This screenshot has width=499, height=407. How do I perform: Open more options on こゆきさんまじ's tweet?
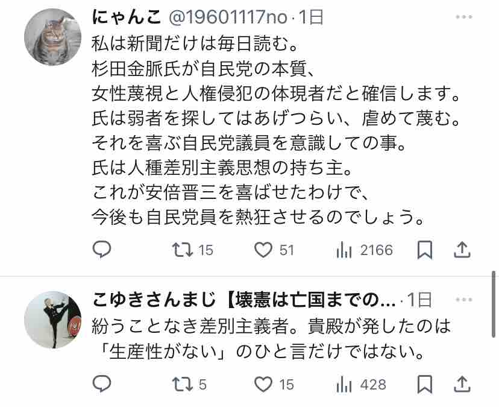coord(463,300)
